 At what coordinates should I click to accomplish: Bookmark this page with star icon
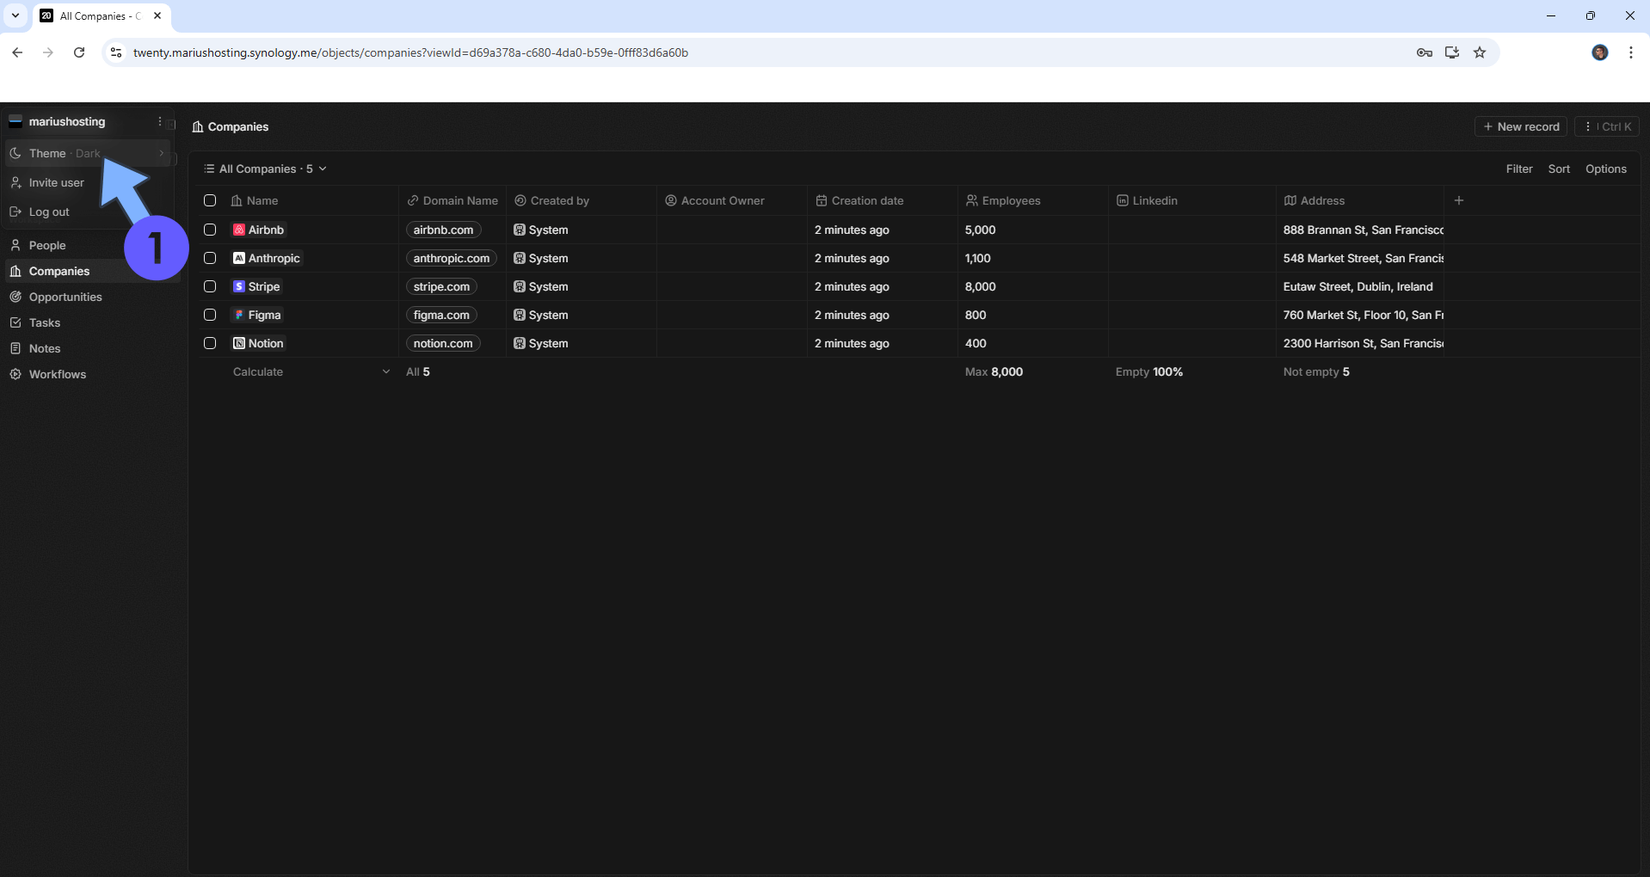click(1480, 52)
